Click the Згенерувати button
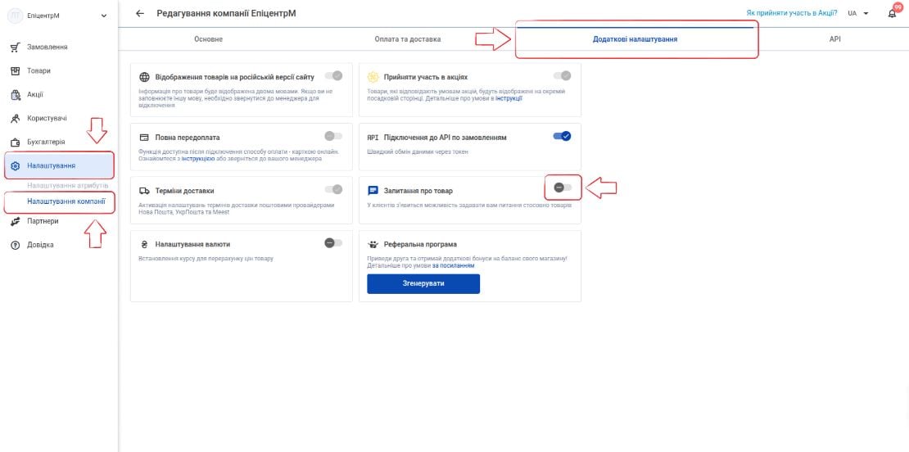The image size is (909, 452). click(x=423, y=284)
